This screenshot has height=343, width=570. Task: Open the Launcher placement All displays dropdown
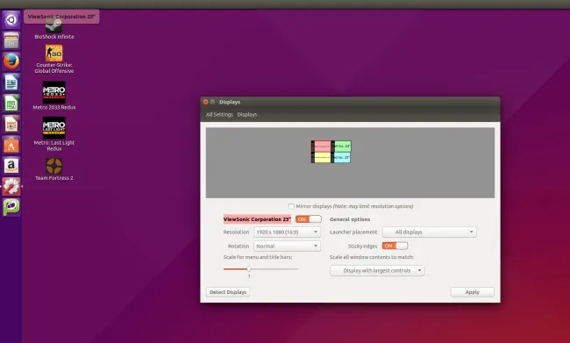429,232
